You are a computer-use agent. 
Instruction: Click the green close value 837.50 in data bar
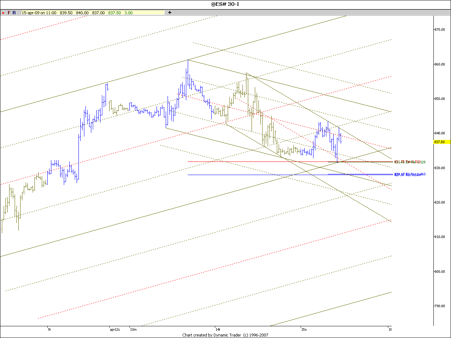point(114,13)
